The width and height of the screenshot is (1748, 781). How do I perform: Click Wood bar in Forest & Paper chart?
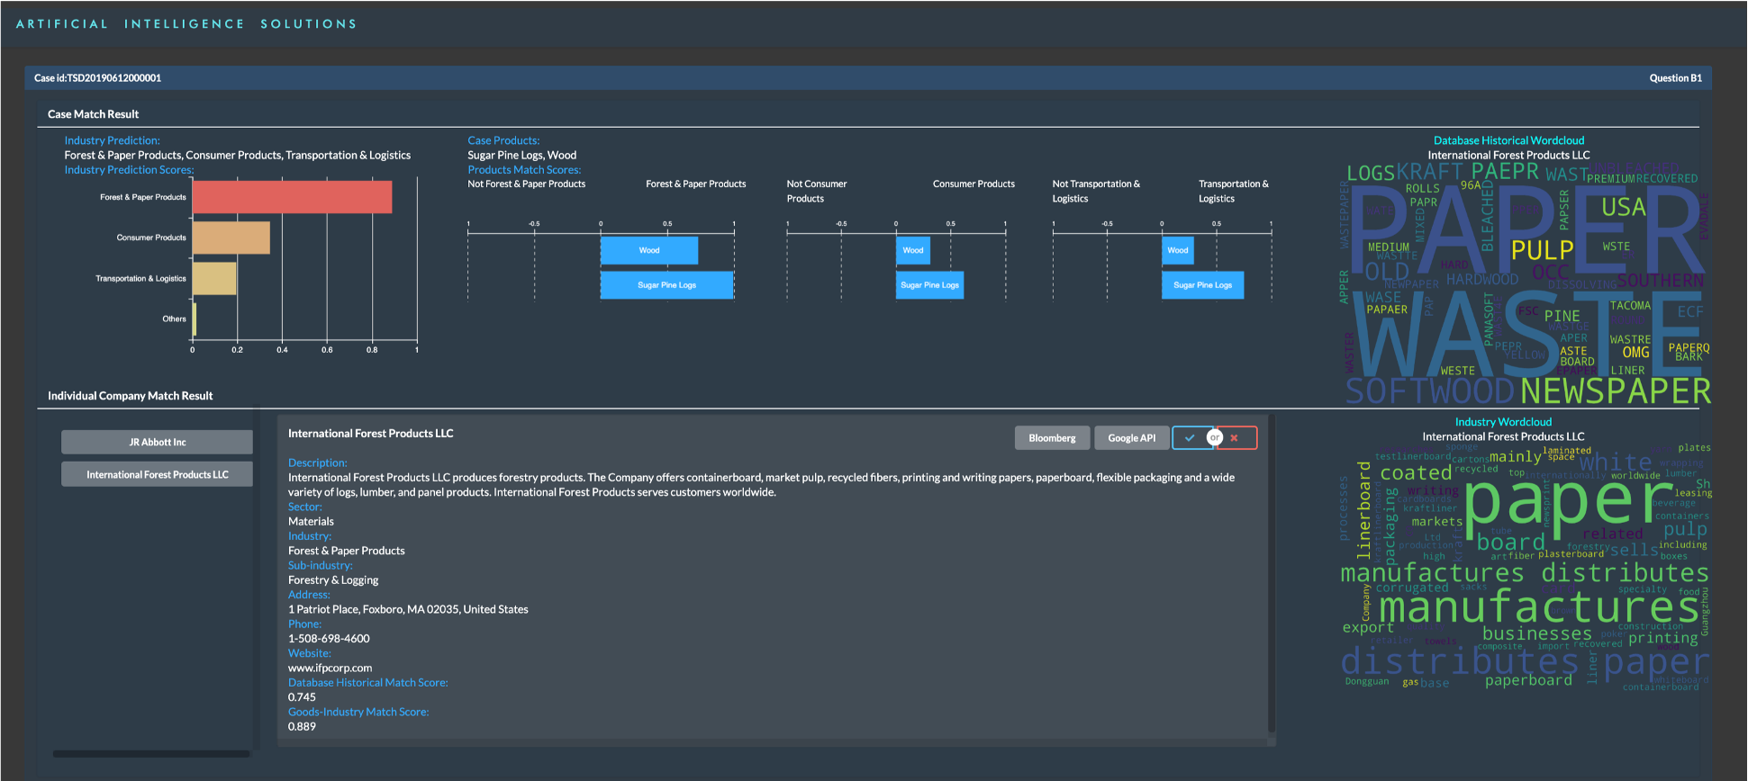pos(648,250)
